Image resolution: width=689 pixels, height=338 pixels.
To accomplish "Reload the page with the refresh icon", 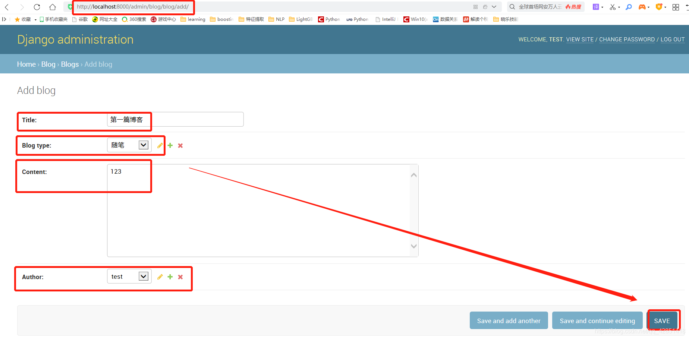I will (x=37, y=7).
